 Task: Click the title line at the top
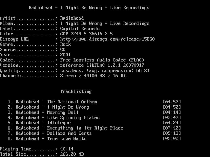pyautogui.click(x=89, y=8)
